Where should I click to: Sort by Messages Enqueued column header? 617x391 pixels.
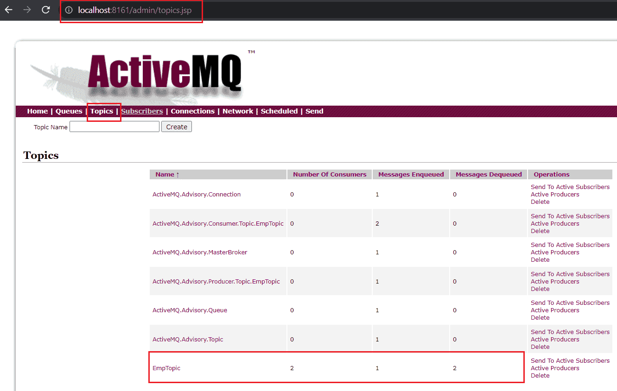(411, 175)
